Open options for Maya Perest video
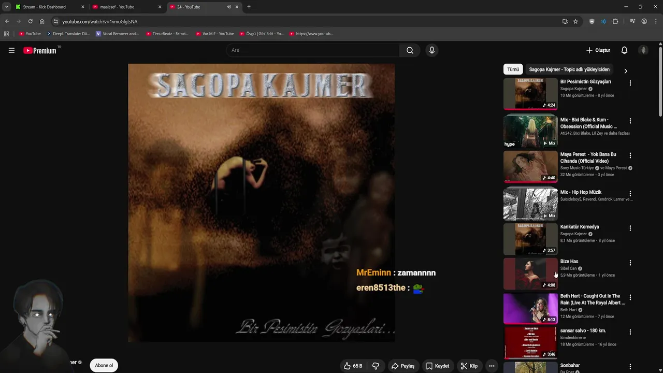The width and height of the screenshot is (663, 373). [630, 155]
